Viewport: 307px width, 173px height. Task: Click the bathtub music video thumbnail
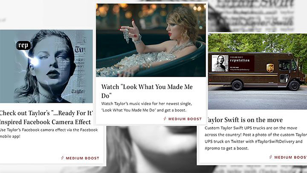151,40
